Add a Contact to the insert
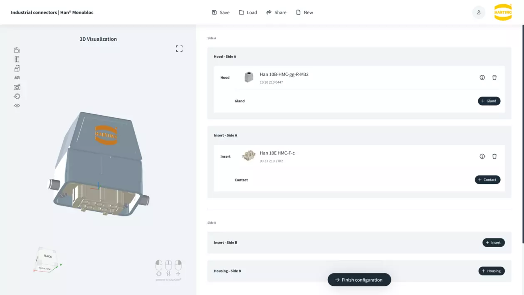The height and width of the screenshot is (295, 524). [x=487, y=180]
